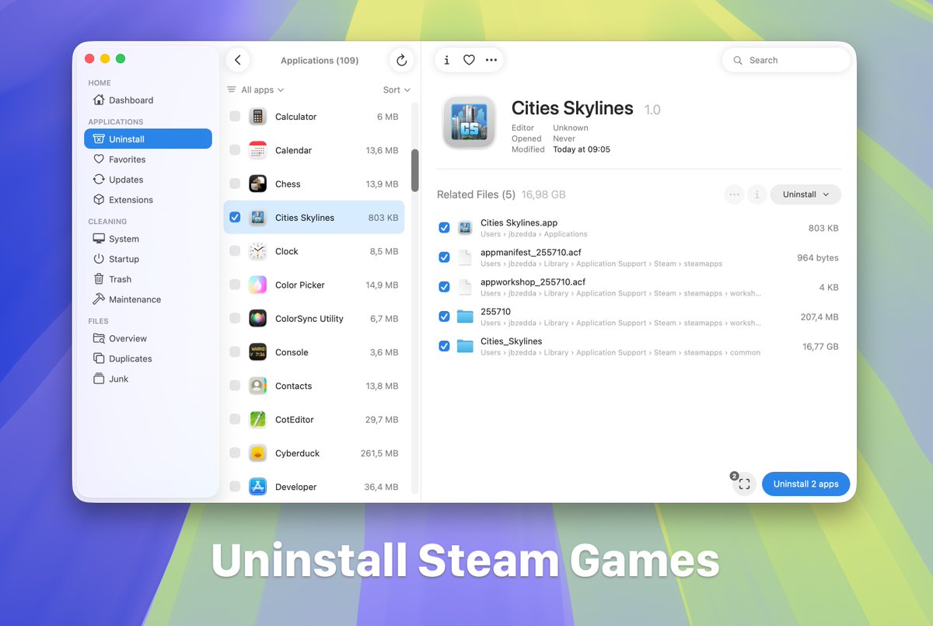933x626 pixels.
Task: Check the Chess checkbox
Action: click(x=235, y=184)
